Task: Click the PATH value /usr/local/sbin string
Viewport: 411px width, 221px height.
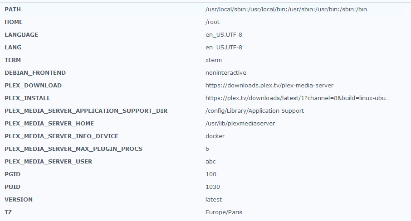Action: (286, 10)
